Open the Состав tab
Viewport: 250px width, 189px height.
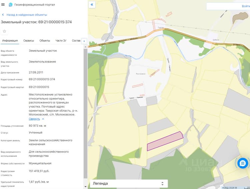tap(76, 41)
